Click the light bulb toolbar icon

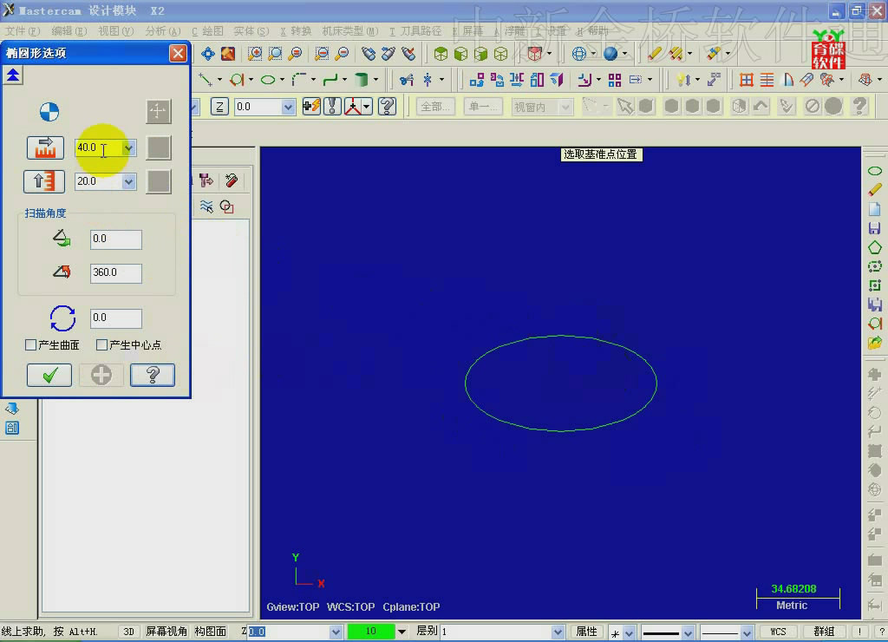683,80
